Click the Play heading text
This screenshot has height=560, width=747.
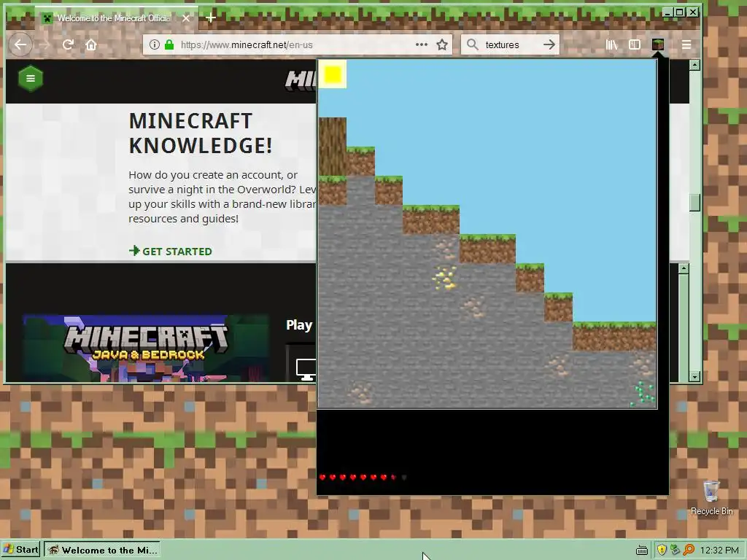(299, 325)
